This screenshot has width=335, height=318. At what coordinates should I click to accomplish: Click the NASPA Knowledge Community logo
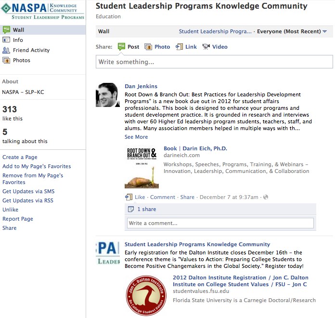[x=42, y=11]
